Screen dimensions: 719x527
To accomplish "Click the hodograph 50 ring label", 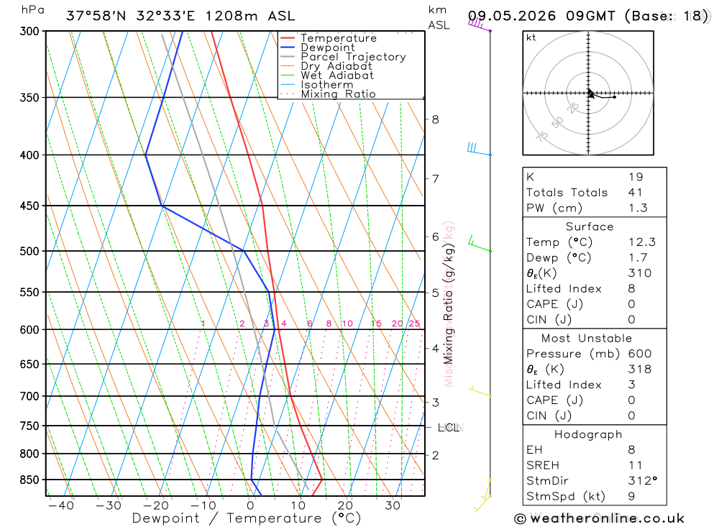I will click(x=557, y=122).
